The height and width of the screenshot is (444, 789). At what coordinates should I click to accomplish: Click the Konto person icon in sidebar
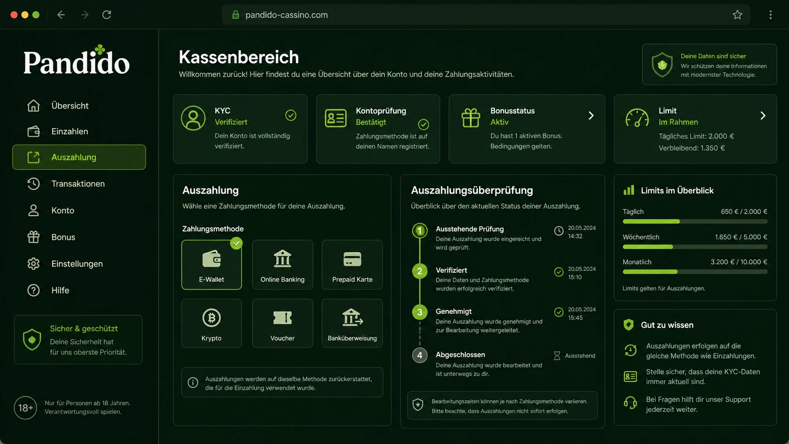(x=34, y=210)
